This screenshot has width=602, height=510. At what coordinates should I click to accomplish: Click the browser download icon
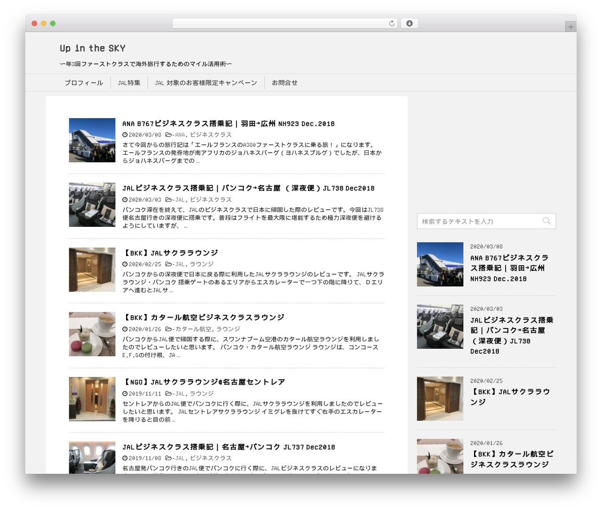pyautogui.click(x=409, y=24)
